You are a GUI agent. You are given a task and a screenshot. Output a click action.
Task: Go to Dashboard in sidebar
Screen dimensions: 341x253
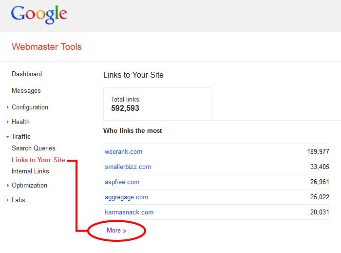pos(27,74)
